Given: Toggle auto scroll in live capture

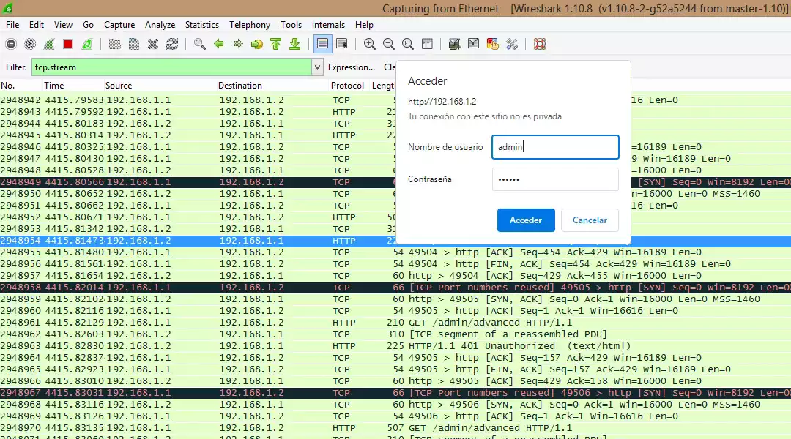Looking at the screenshot, I should [x=341, y=45].
